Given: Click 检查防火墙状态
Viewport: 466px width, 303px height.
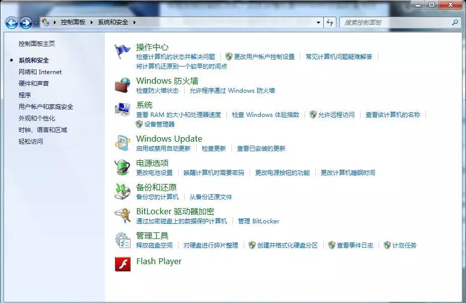Looking at the screenshot, I should point(157,90).
